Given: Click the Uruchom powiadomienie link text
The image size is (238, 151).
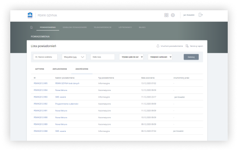Looking at the screenshot, I should 172,46.
